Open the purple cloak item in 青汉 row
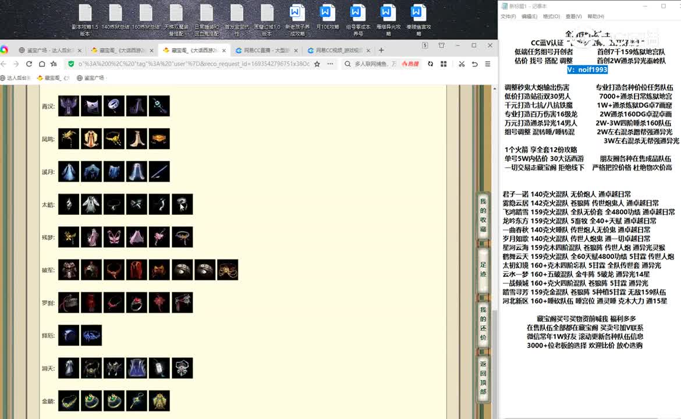Screen dimensions: 681x419 click(69, 106)
